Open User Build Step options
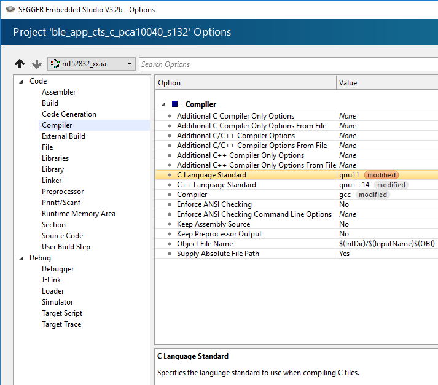 point(66,247)
